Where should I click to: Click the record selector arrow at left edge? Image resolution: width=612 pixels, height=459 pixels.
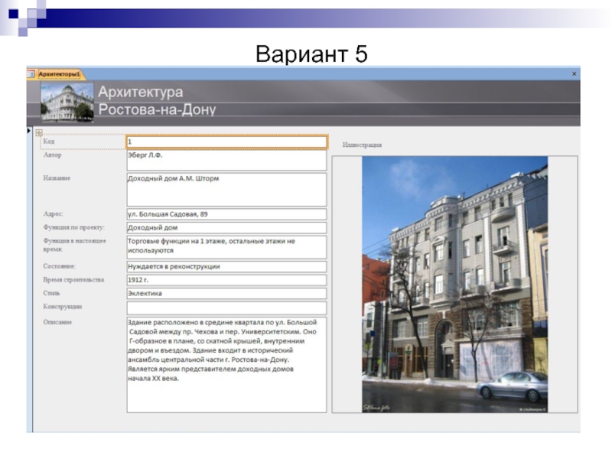coord(30,131)
